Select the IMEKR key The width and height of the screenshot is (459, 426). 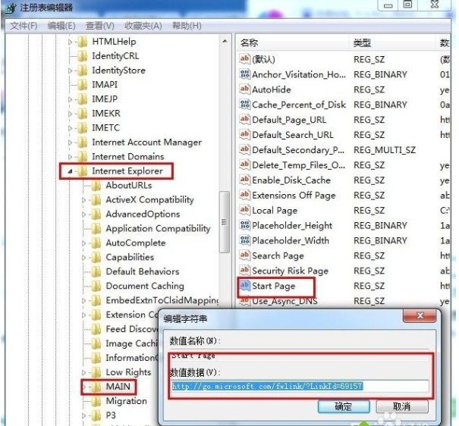tap(106, 114)
